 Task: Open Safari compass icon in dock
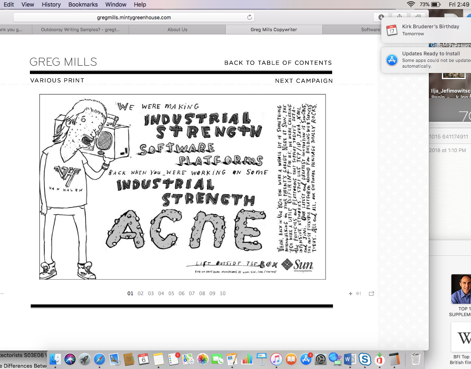tap(100, 359)
